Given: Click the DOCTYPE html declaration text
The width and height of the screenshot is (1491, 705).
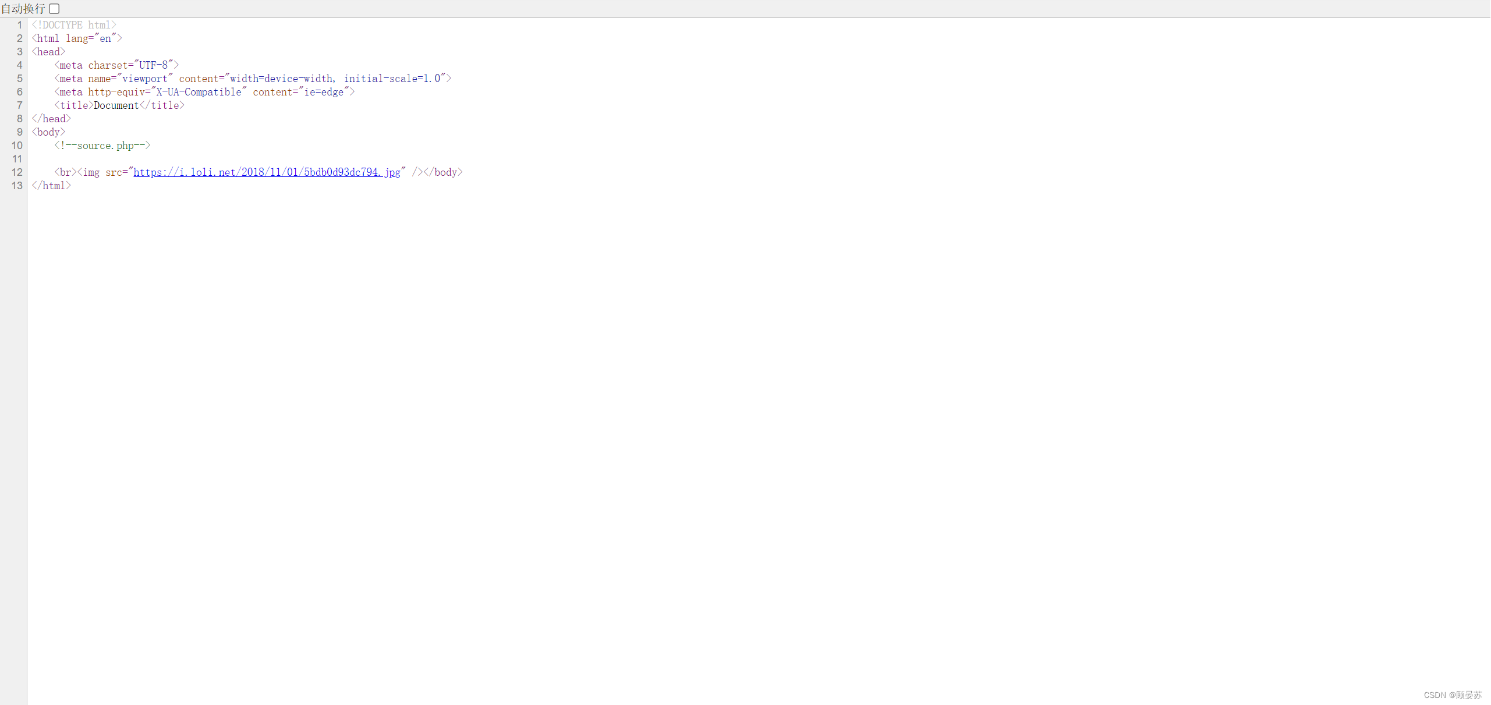Looking at the screenshot, I should (x=74, y=25).
